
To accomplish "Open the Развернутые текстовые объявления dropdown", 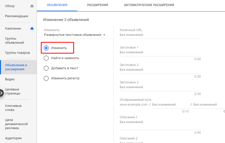I will 75,35.
